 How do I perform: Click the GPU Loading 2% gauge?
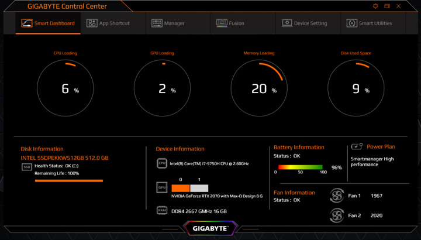[x=162, y=88]
